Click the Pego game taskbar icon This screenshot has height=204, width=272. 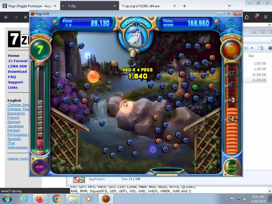point(106,199)
